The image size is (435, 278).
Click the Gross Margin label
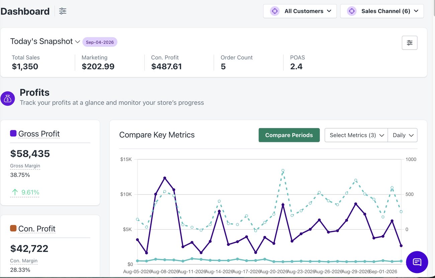click(x=25, y=166)
